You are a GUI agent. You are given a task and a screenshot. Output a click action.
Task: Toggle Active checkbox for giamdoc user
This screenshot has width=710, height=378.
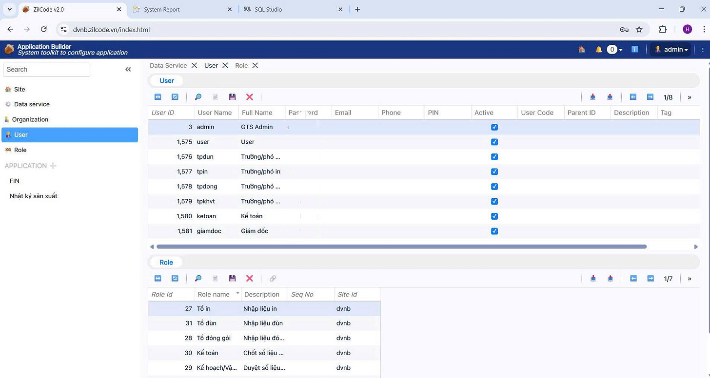pos(494,231)
